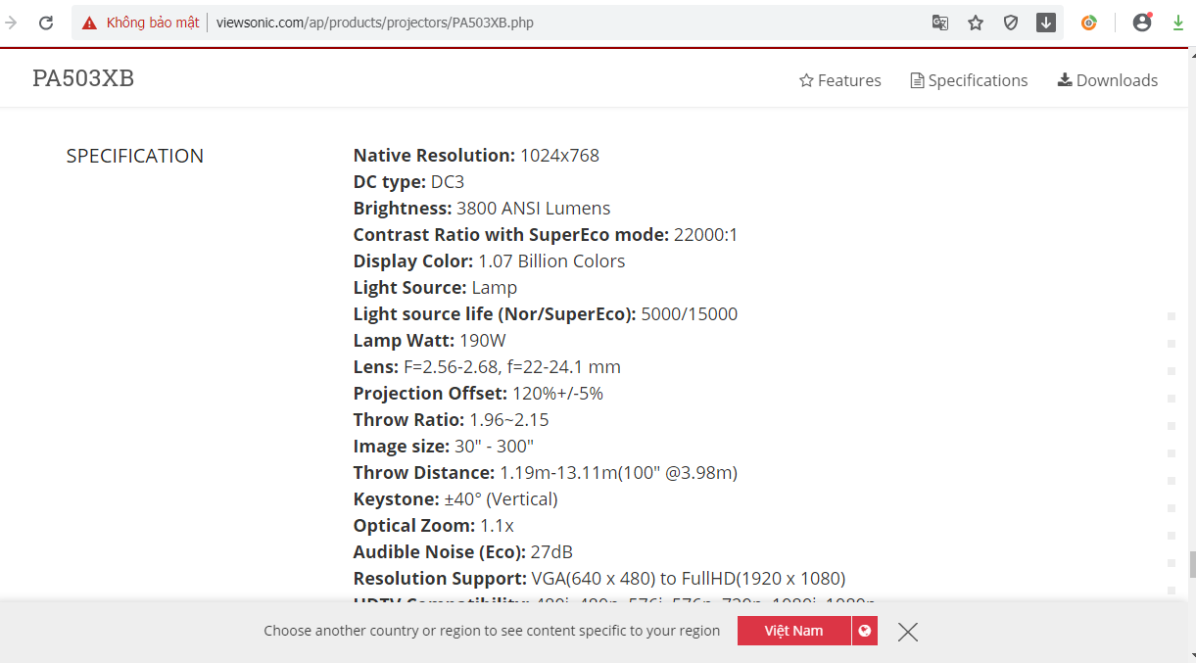This screenshot has width=1196, height=663.
Task: Select the topmost side navigation dot
Action: 1172,316
